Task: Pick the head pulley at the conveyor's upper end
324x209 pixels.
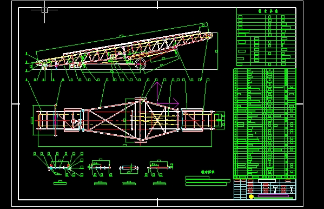Action: [x=209, y=35]
